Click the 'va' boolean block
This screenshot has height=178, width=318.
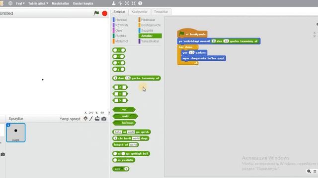click(124, 110)
